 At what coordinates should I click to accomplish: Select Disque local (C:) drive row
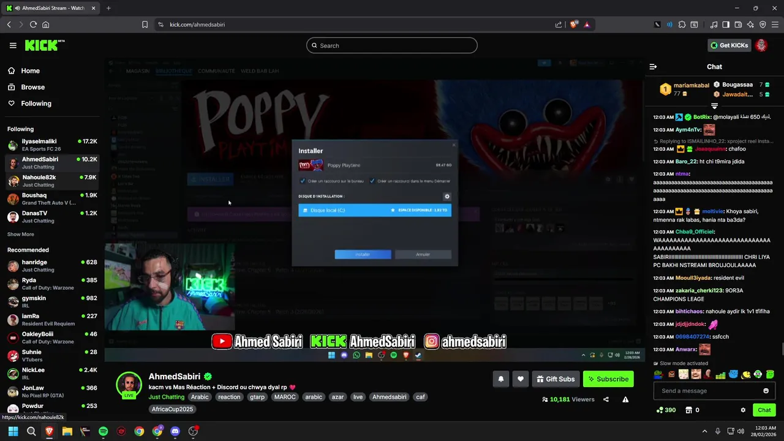375,210
